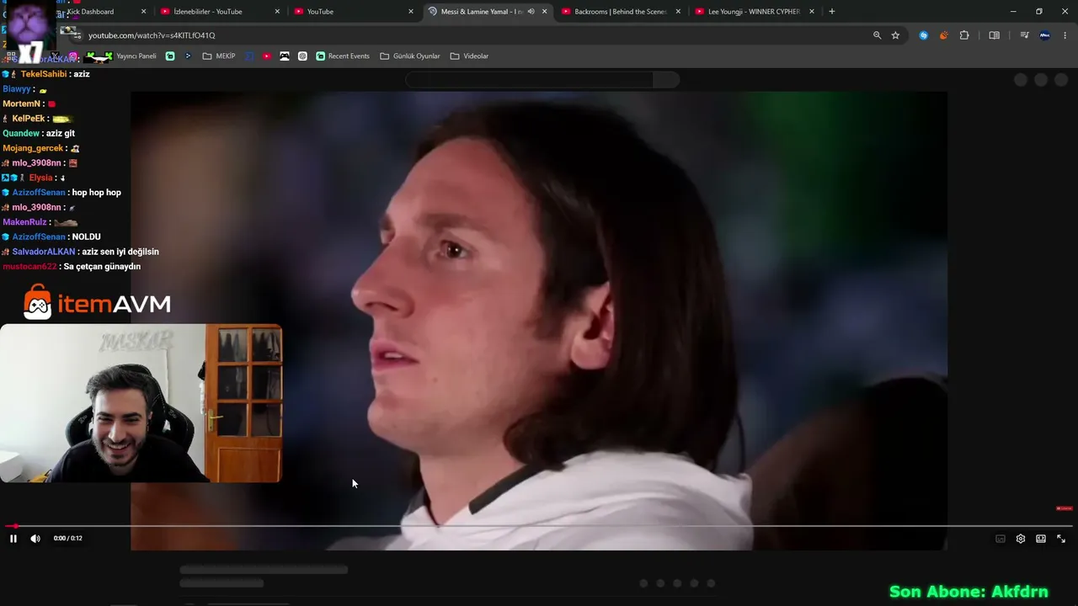1078x606 pixels.
Task: Open the Recent Events bookmark
Action: (x=343, y=56)
